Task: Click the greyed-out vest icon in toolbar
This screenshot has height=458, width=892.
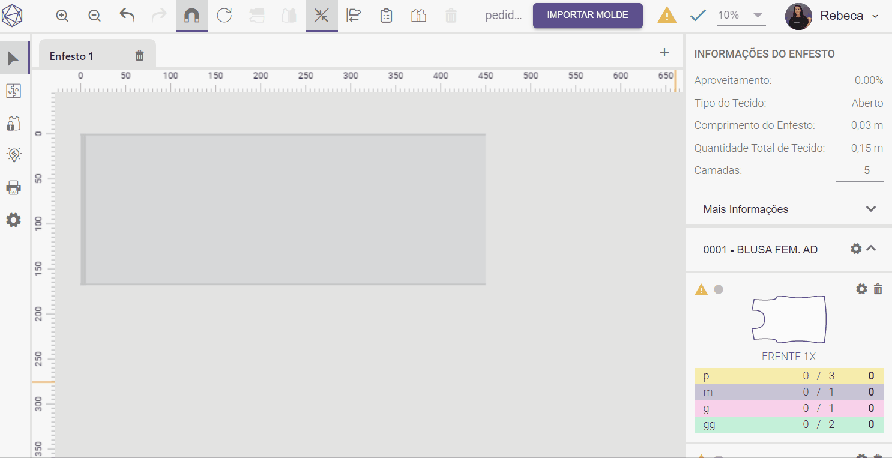Action: [x=289, y=16]
